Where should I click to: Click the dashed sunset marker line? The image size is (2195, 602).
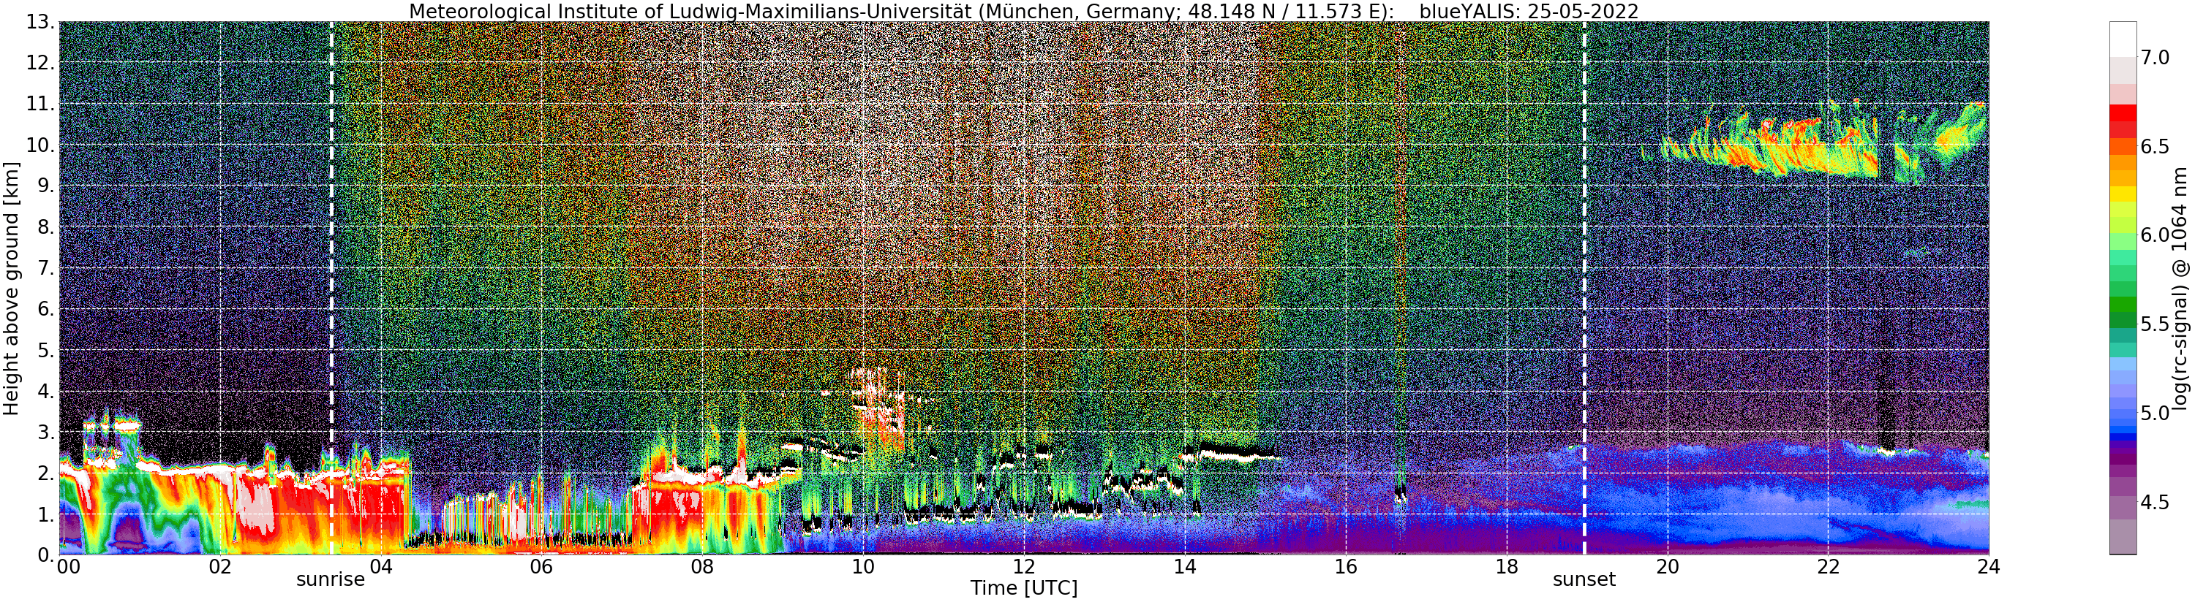click(1584, 288)
